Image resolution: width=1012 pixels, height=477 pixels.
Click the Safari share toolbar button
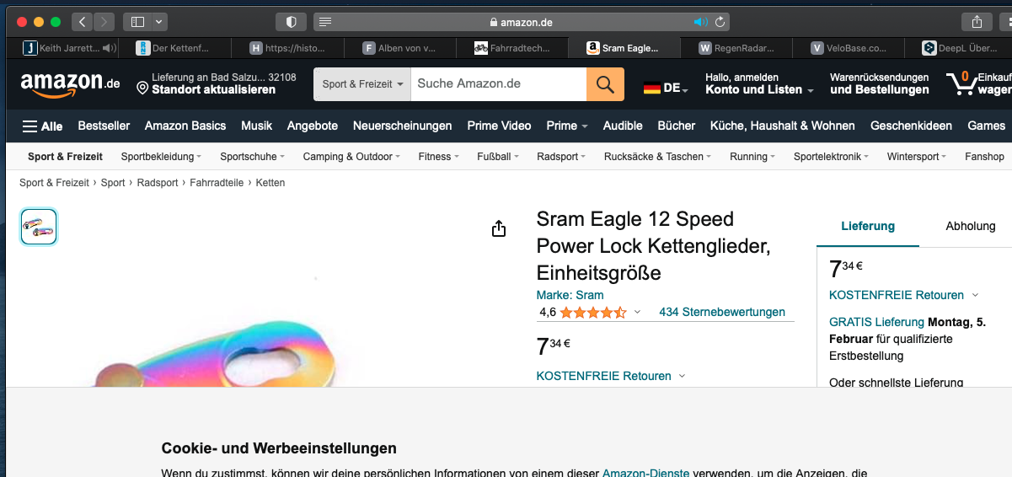[977, 22]
